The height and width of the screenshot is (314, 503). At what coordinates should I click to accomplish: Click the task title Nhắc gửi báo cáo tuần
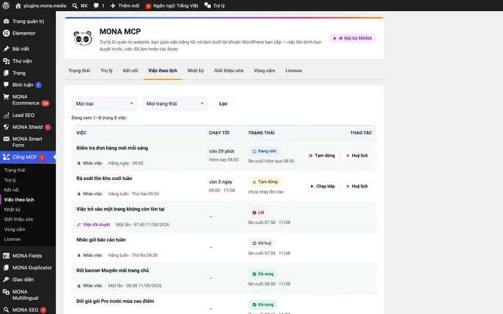coord(101,239)
